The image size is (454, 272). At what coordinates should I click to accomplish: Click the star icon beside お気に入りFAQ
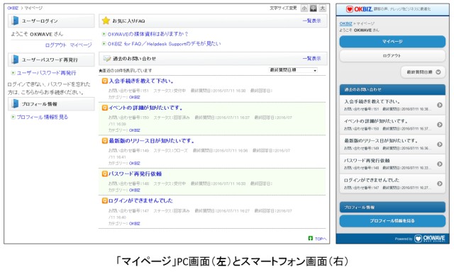tap(106, 21)
